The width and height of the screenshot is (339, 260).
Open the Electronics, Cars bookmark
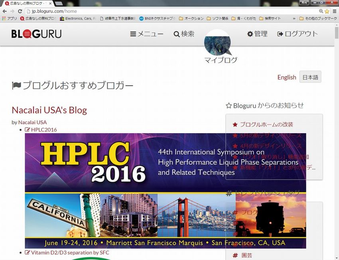[78, 19]
